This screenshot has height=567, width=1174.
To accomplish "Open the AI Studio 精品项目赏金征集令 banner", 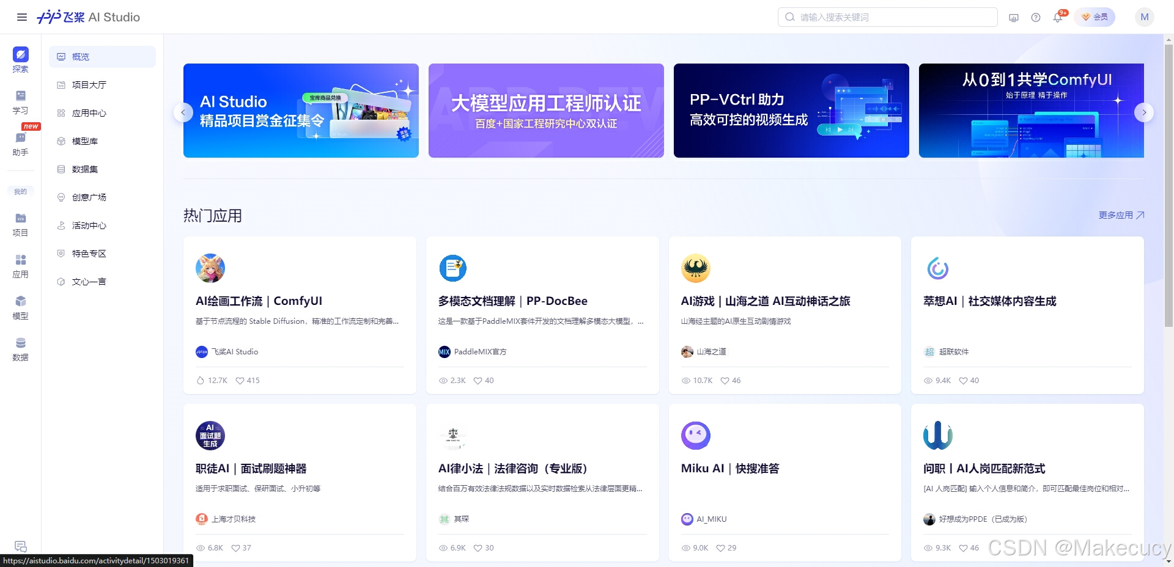I will coord(301,111).
